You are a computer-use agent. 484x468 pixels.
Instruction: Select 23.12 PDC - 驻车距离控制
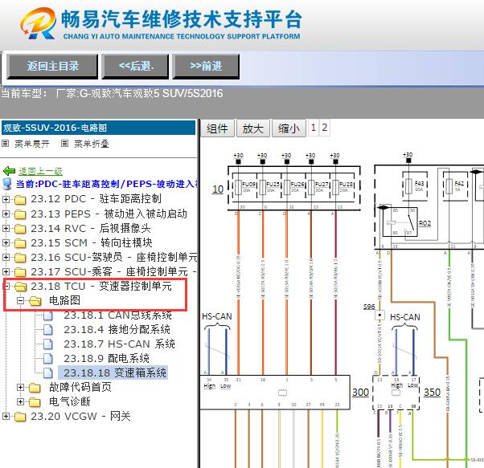pyautogui.click(x=96, y=199)
